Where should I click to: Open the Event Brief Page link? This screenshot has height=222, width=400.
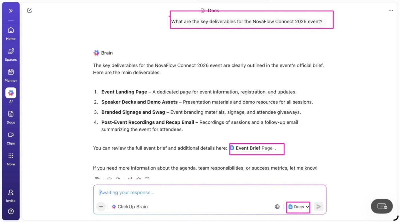(251, 148)
